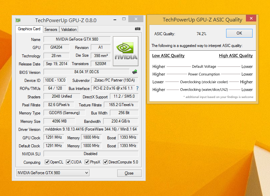Click the Release Date field Sep 19, 2014
Viewport: 270px width, 196px height.
tap(57, 64)
